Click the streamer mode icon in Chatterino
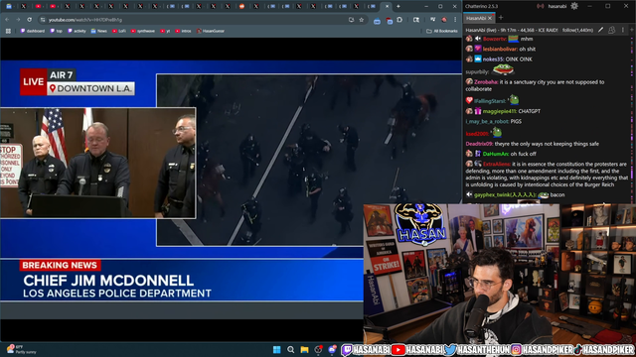 [541, 6]
